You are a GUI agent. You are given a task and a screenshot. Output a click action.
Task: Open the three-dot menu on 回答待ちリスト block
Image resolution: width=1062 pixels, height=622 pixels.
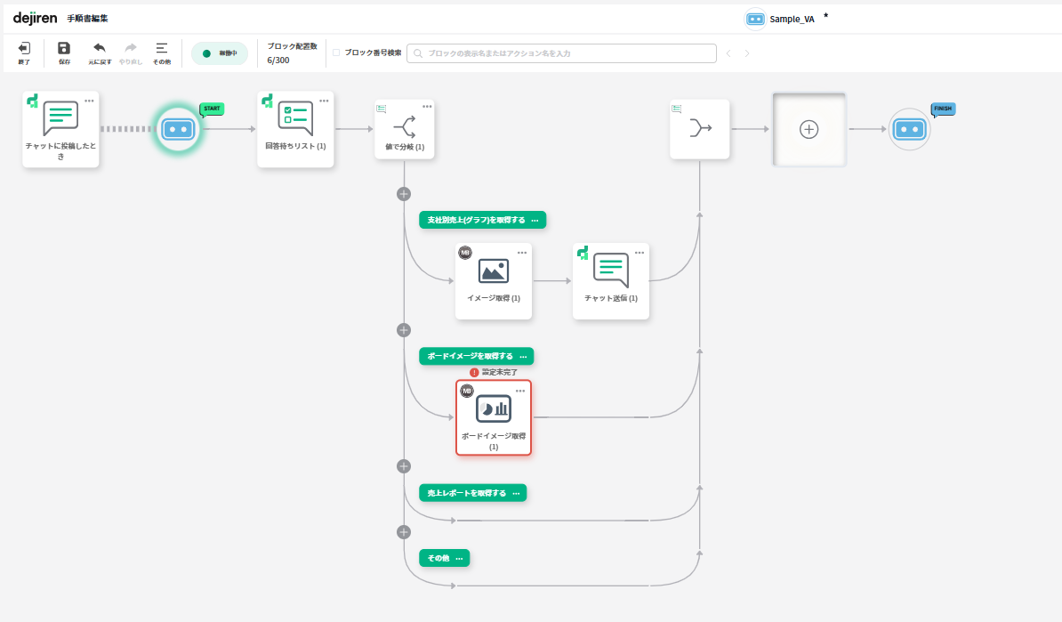324,101
